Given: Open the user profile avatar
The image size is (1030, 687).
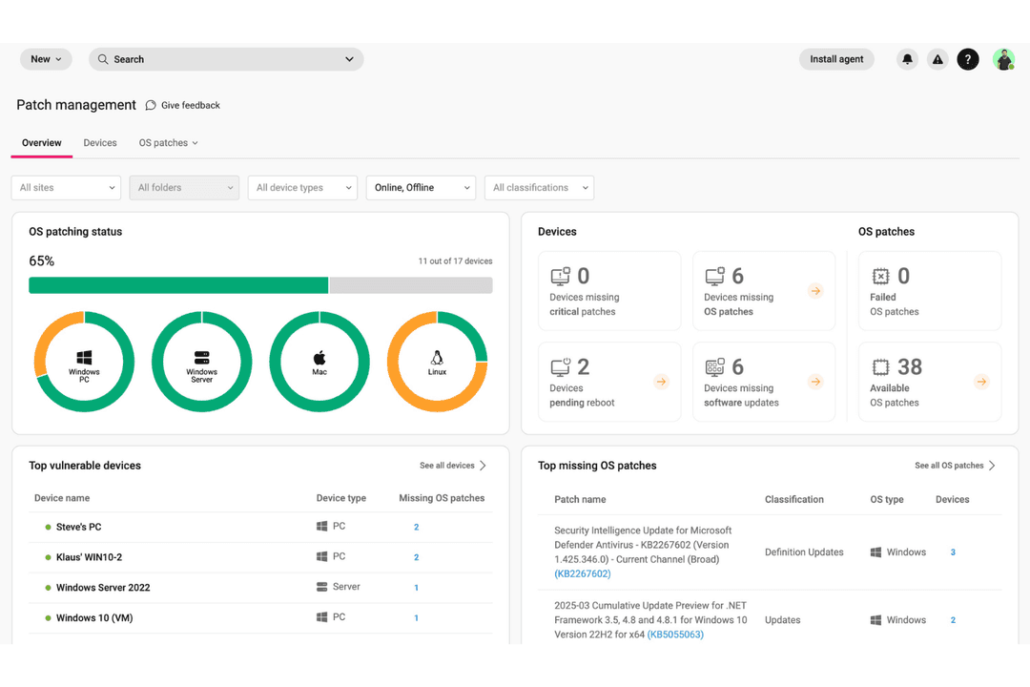Looking at the screenshot, I should click(1003, 59).
